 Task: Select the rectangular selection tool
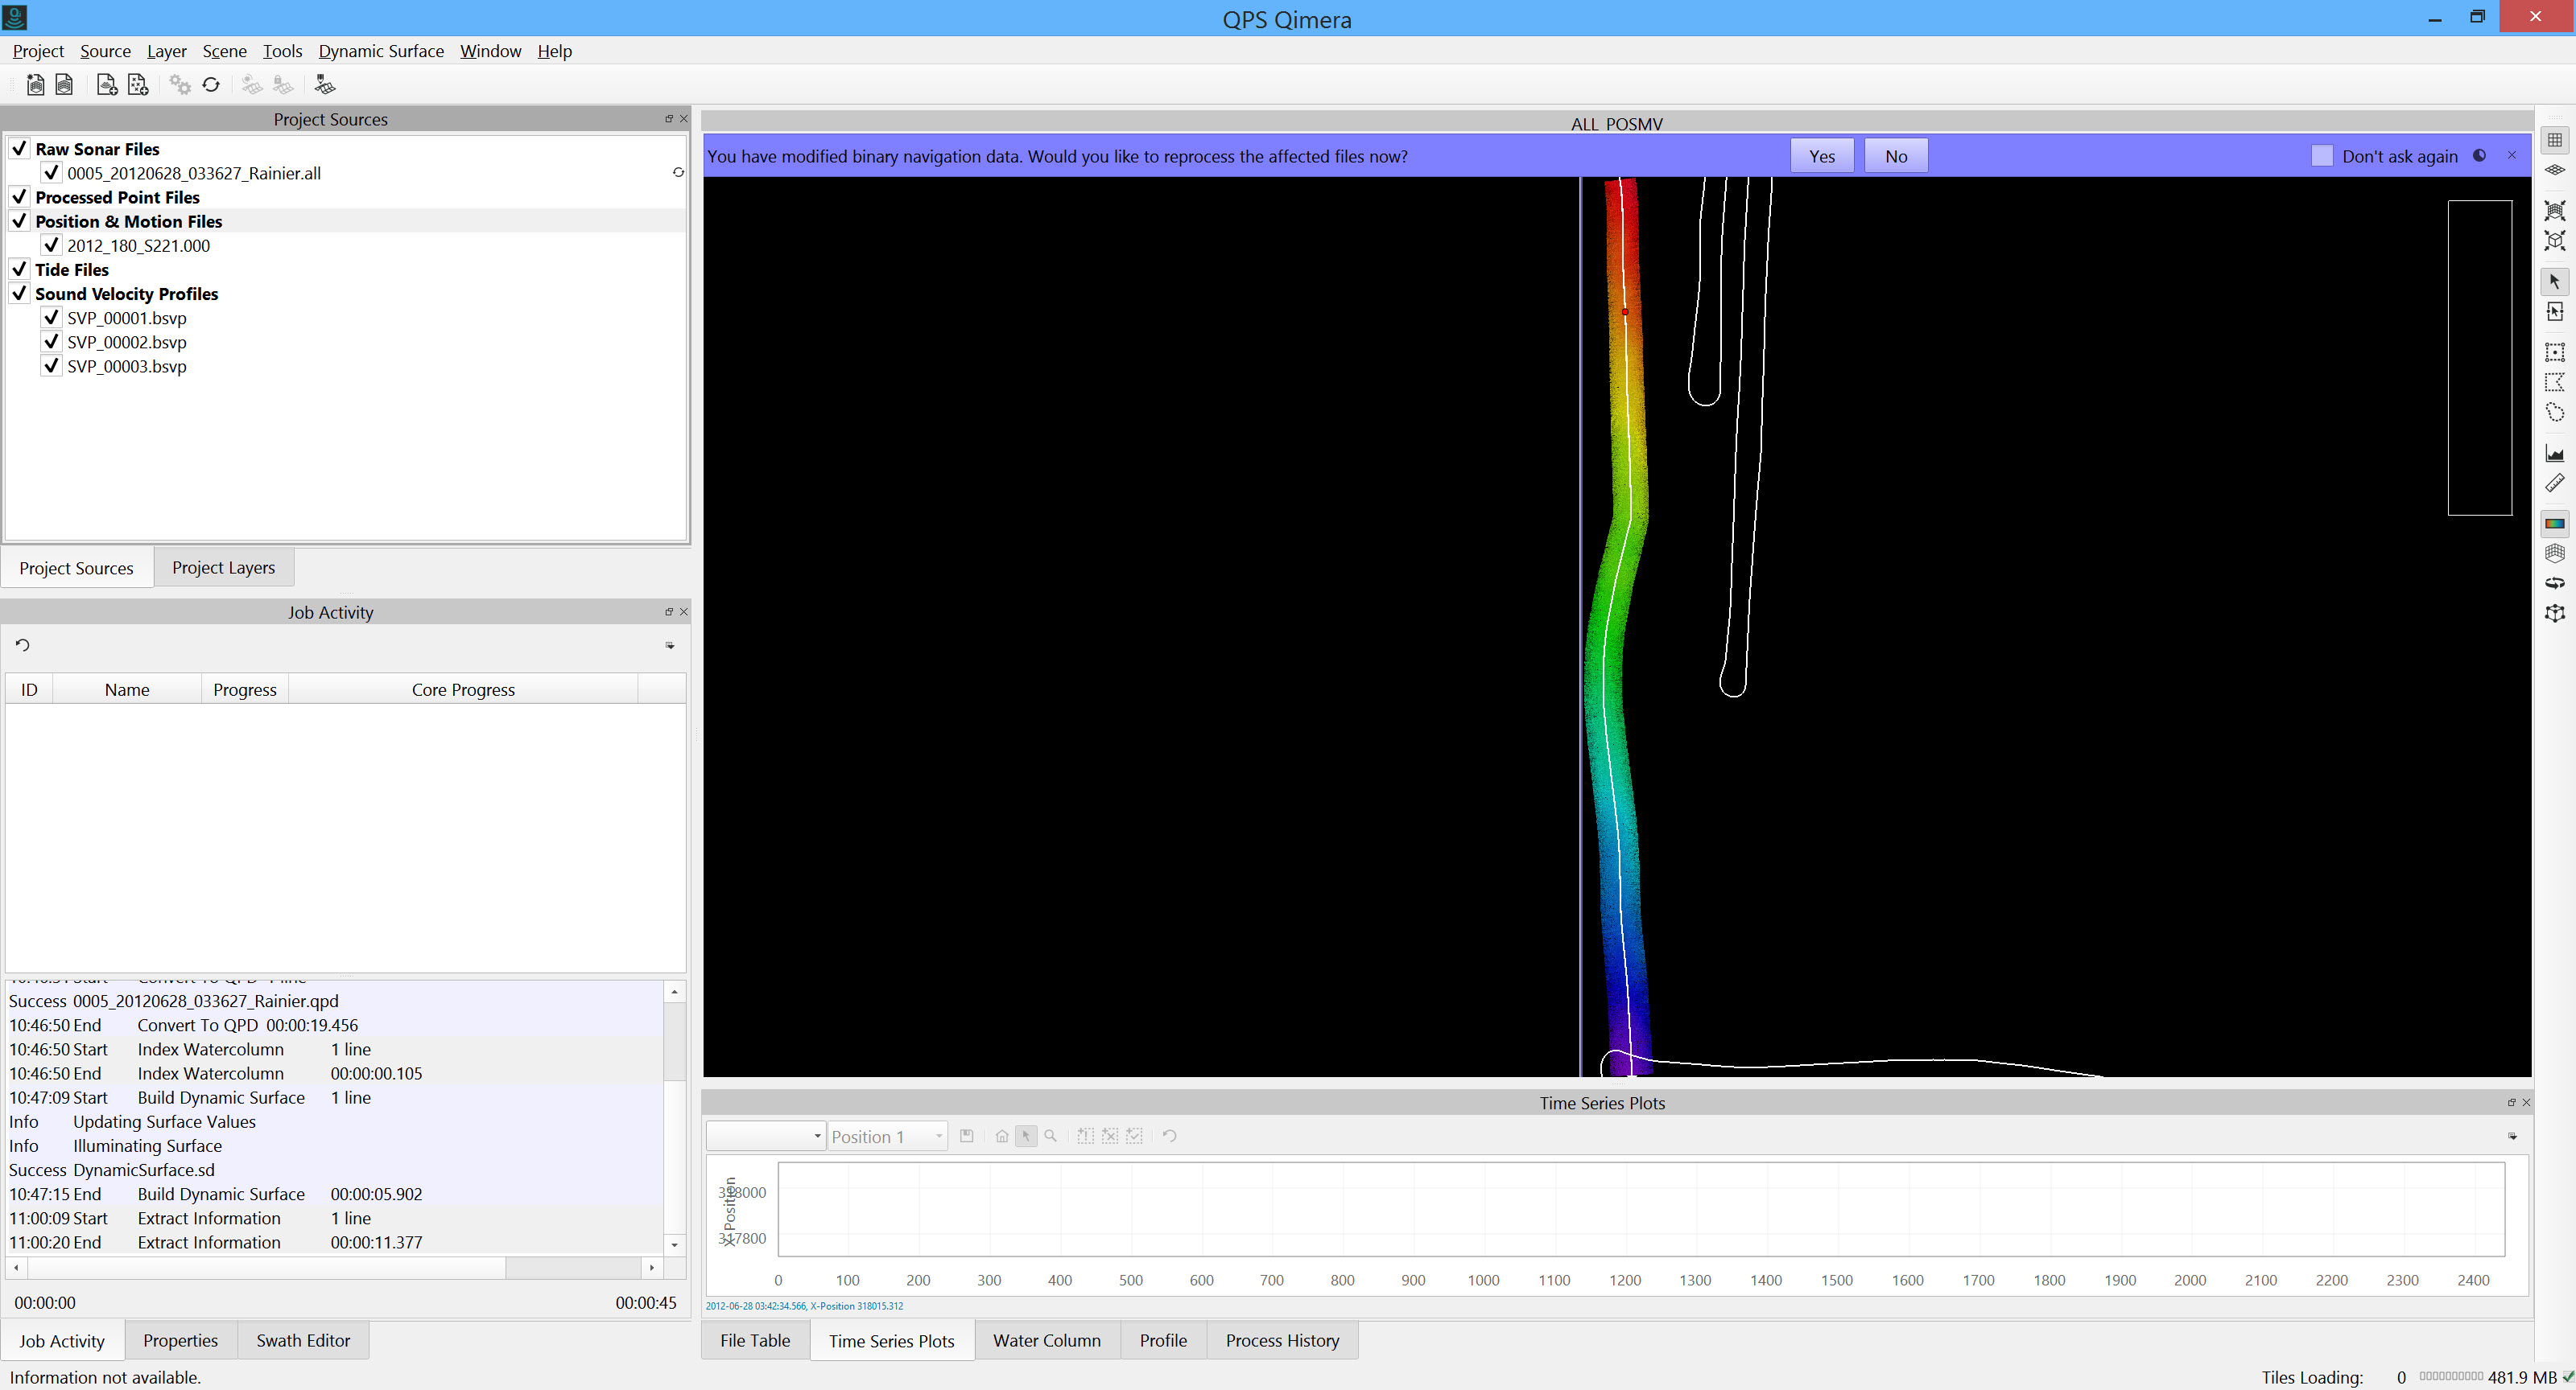2554,353
